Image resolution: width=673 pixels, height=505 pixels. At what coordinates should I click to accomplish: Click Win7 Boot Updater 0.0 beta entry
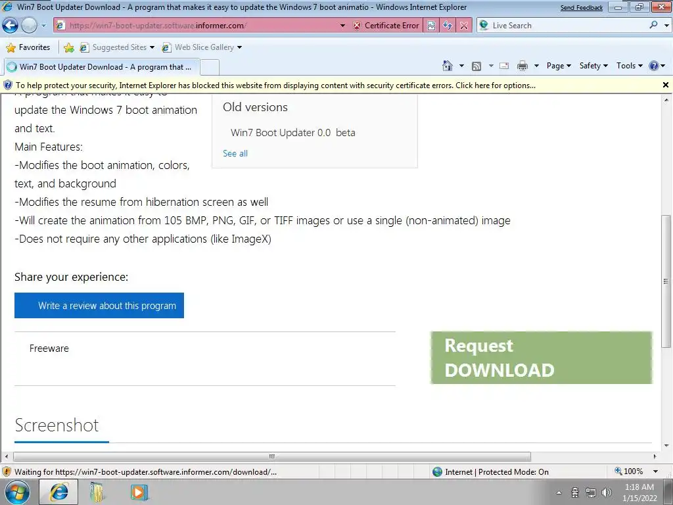(292, 133)
